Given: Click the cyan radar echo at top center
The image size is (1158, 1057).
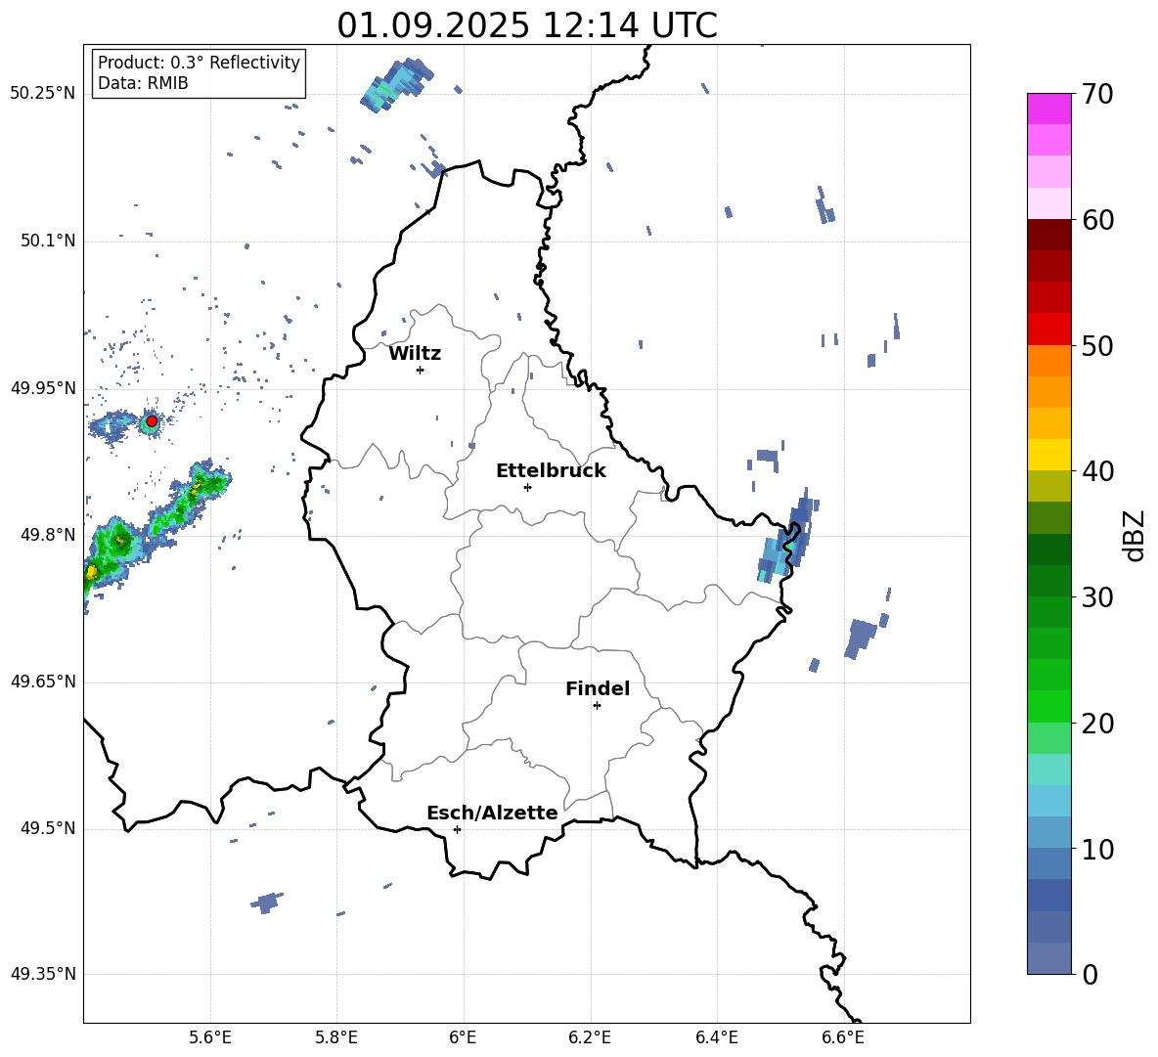Looking at the screenshot, I should [396, 86].
